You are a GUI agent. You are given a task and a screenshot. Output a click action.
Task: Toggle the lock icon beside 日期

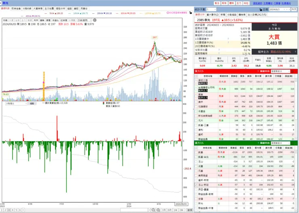click(x=261, y=9)
